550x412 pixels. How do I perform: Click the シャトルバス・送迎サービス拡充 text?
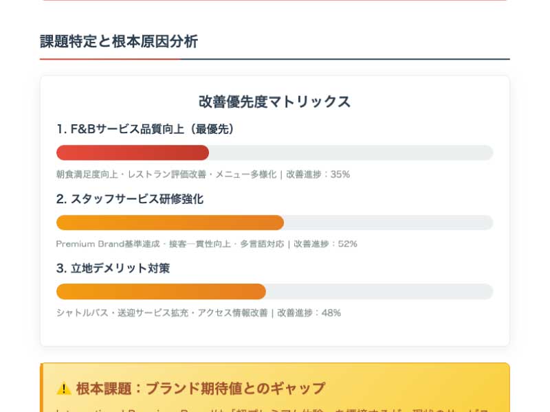point(122,313)
